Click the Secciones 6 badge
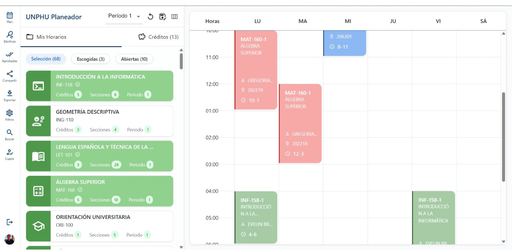 click(x=115, y=95)
